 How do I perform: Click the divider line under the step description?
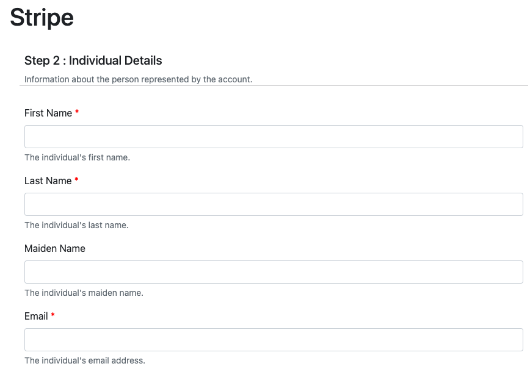click(274, 86)
